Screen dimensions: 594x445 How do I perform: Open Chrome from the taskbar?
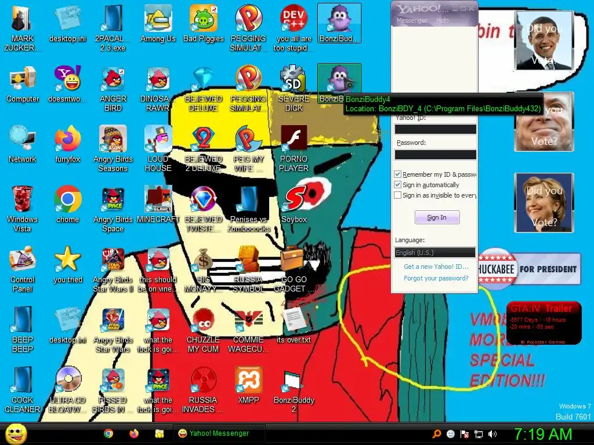tap(108, 433)
